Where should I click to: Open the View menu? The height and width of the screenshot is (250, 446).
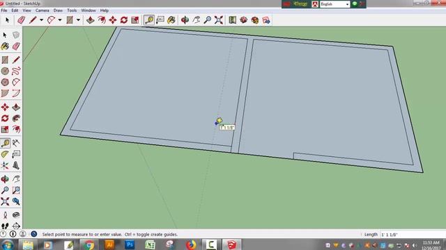point(26,10)
